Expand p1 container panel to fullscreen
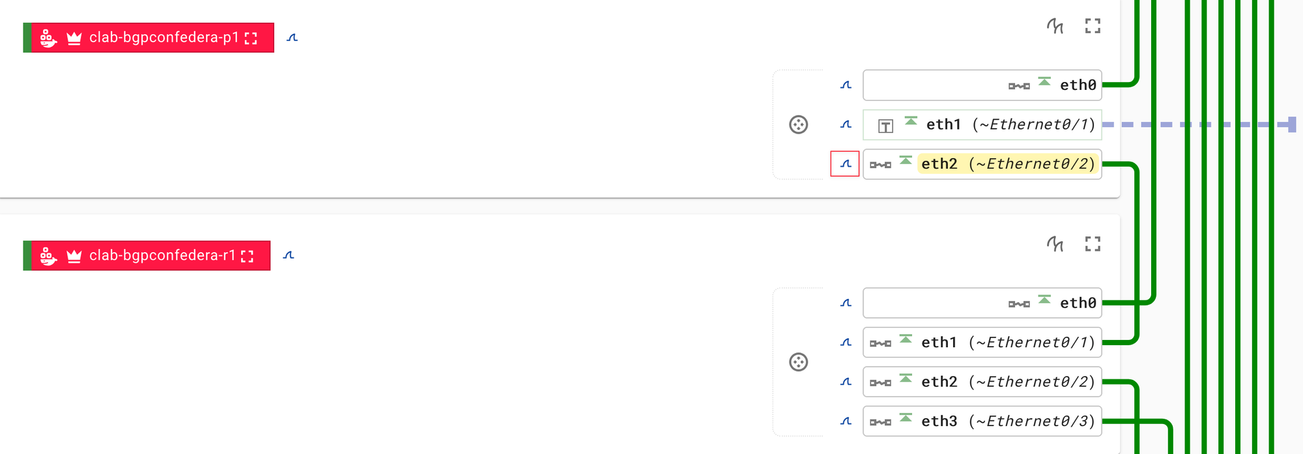Image resolution: width=1303 pixels, height=454 pixels. (1093, 26)
